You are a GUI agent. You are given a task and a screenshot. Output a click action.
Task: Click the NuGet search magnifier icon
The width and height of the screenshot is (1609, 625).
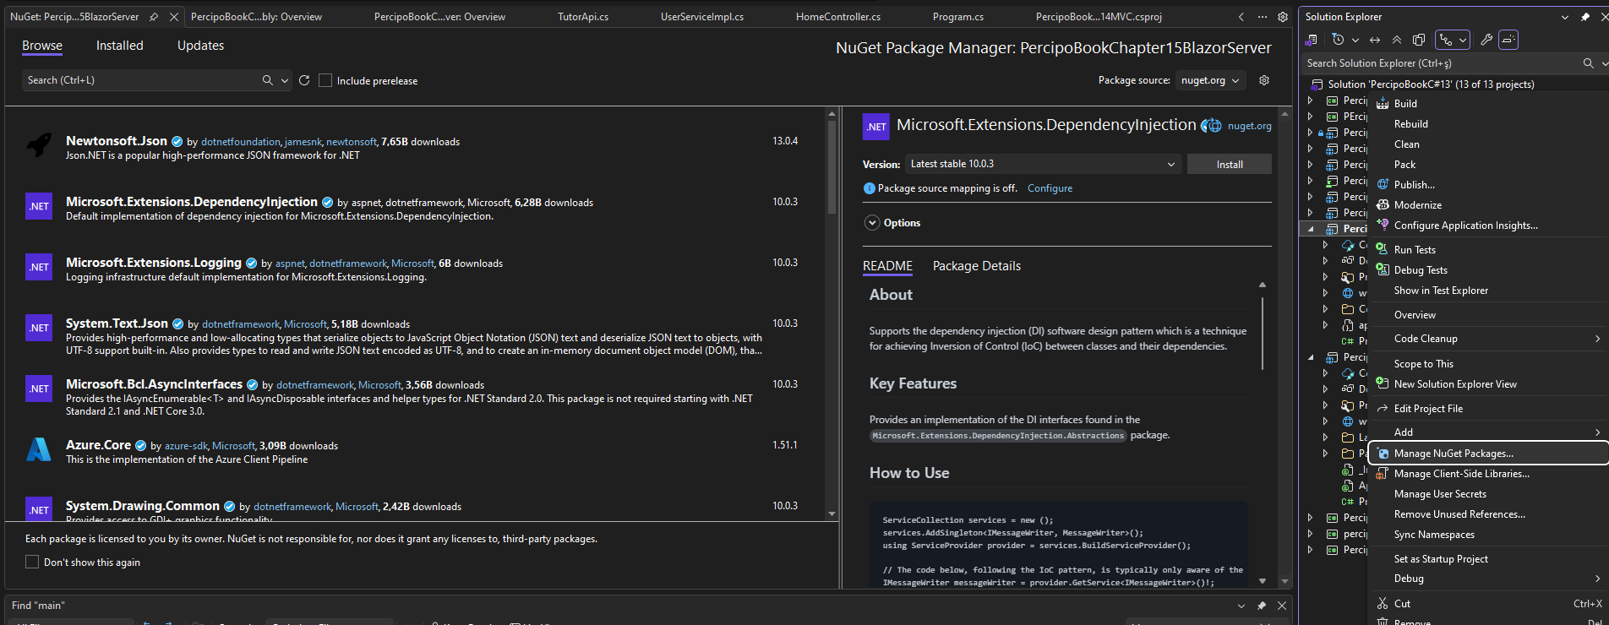point(267,80)
